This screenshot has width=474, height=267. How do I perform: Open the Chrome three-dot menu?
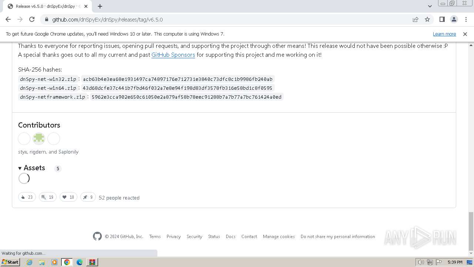tap(465, 19)
